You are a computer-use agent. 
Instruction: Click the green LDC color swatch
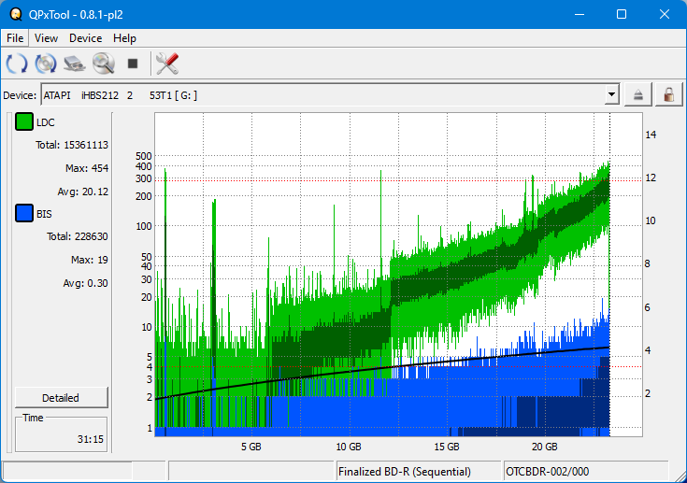[24, 122]
